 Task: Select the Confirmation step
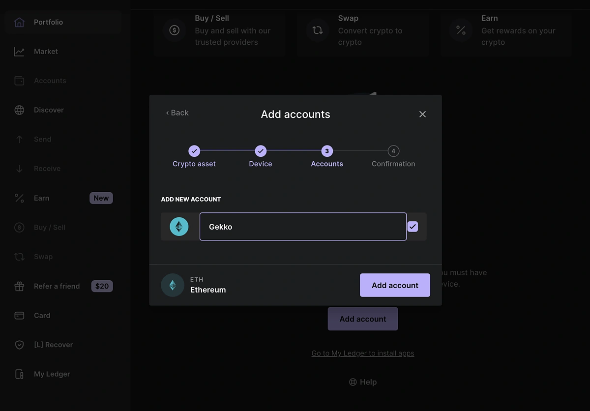(393, 157)
